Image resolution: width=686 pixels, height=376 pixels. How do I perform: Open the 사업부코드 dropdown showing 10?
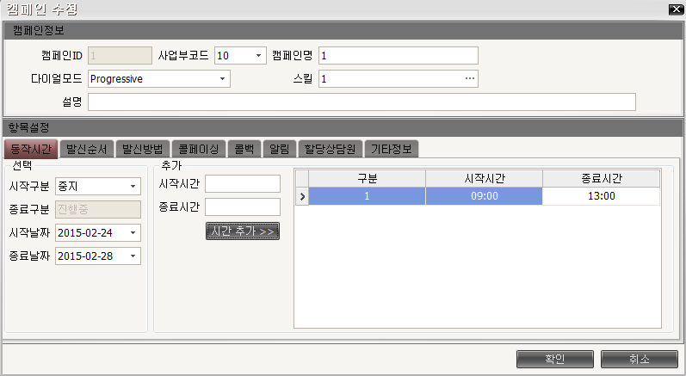point(258,56)
